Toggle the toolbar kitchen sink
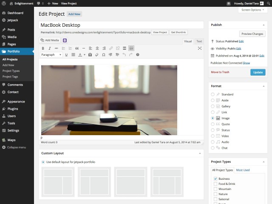Image resolution: width=272 pixels, height=204 pixels. (x=131, y=48)
